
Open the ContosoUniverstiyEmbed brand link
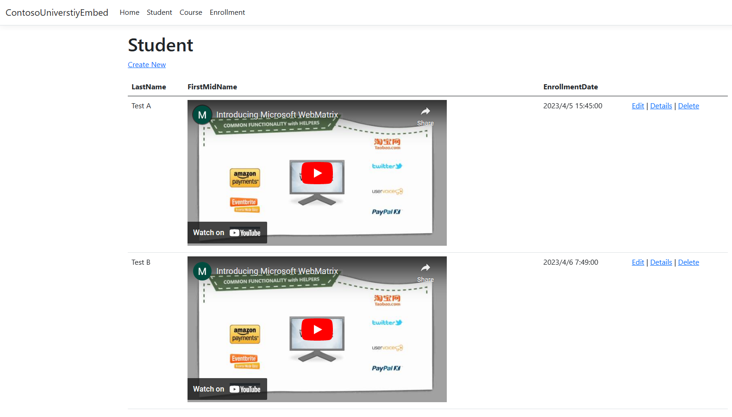pyautogui.click(x=57, y=12)
